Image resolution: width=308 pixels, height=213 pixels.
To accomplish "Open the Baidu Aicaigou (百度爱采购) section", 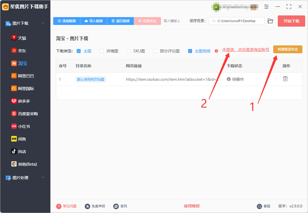I will coord(25,114).
